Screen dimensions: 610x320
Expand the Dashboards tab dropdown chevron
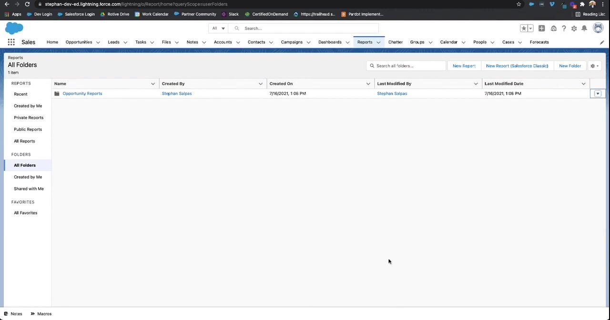pyautogui.click(x=347, y=42)
